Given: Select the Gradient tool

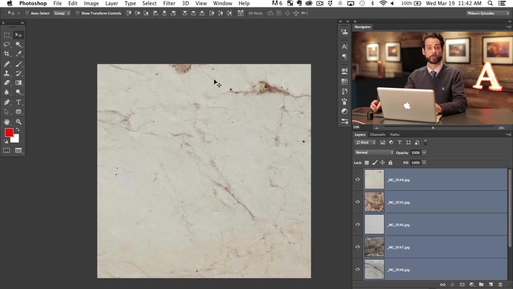Looking at the screenshot, I should [18, 83].
